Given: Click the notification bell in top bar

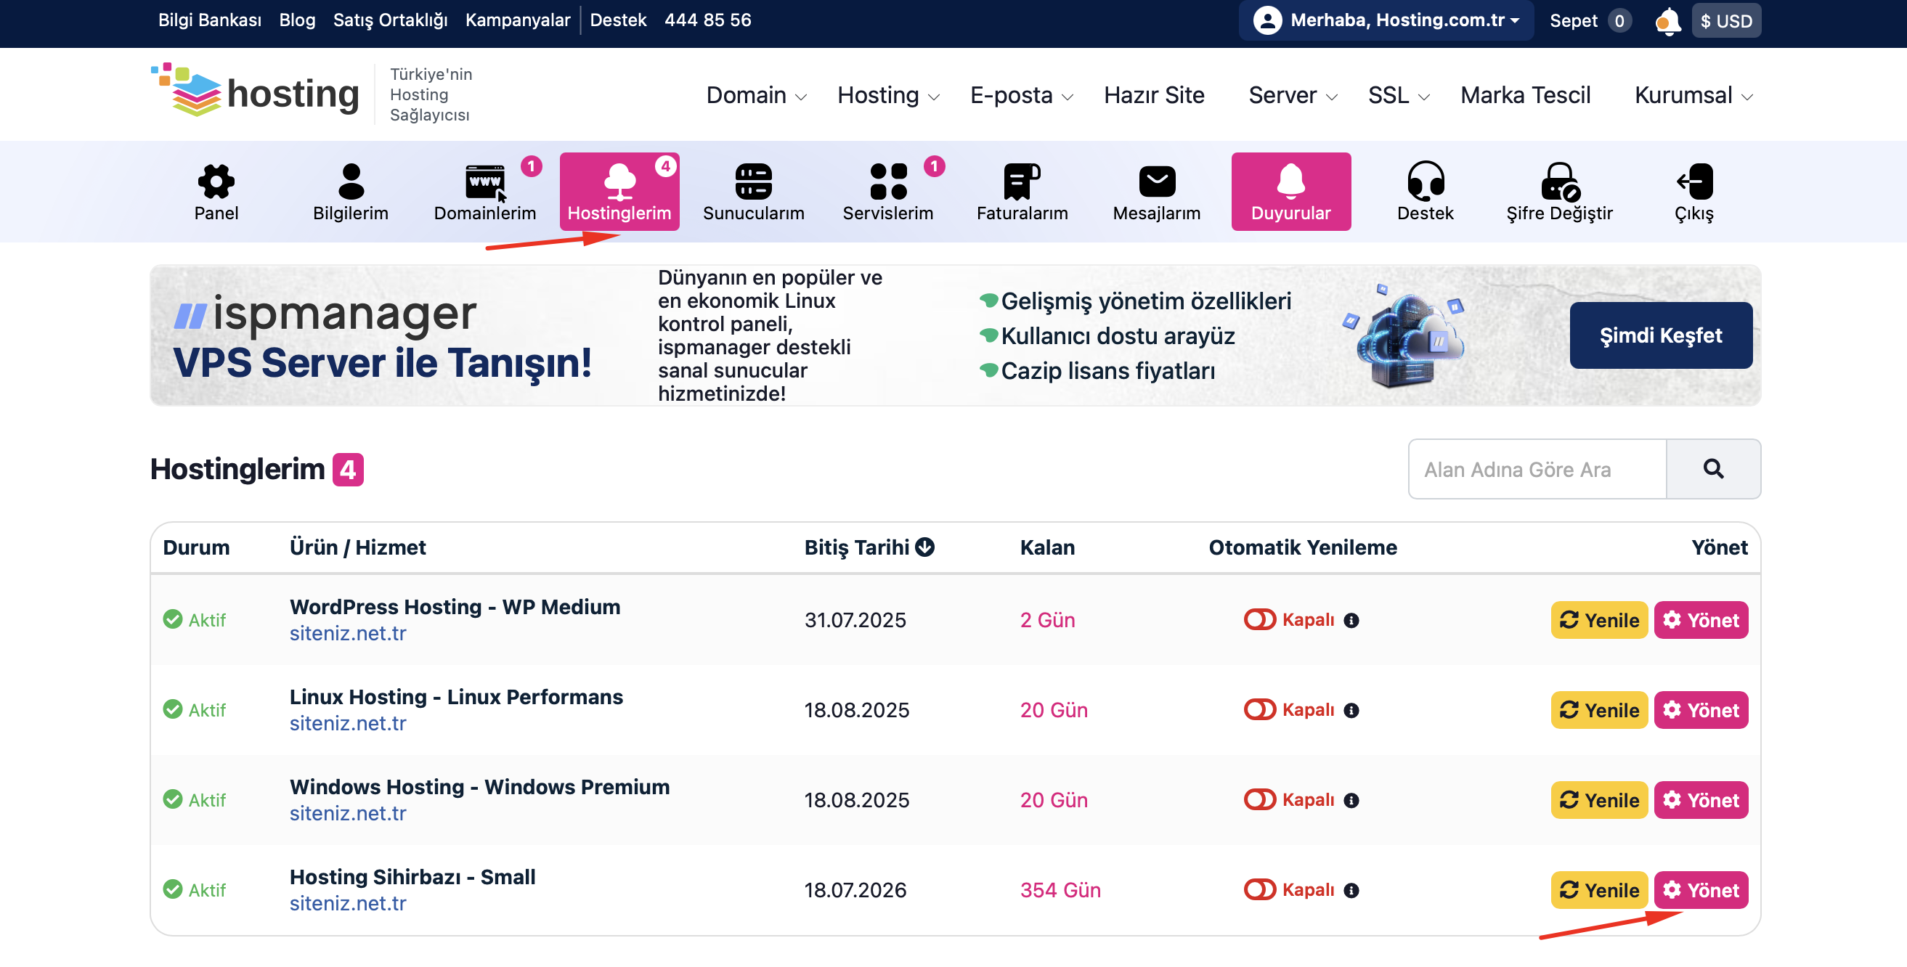Looking at the screenshot, I should (x=1667, y=21).
